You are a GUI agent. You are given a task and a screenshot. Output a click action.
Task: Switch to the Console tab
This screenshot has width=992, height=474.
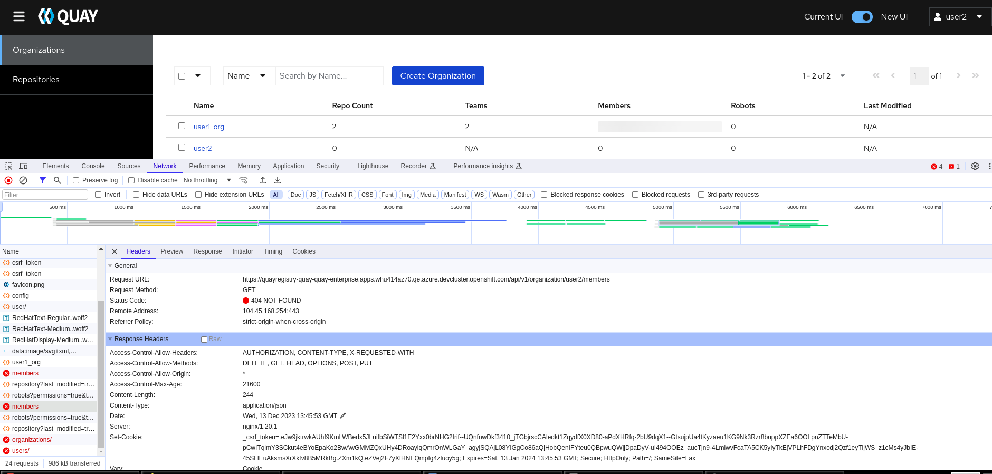coord(93,166)
